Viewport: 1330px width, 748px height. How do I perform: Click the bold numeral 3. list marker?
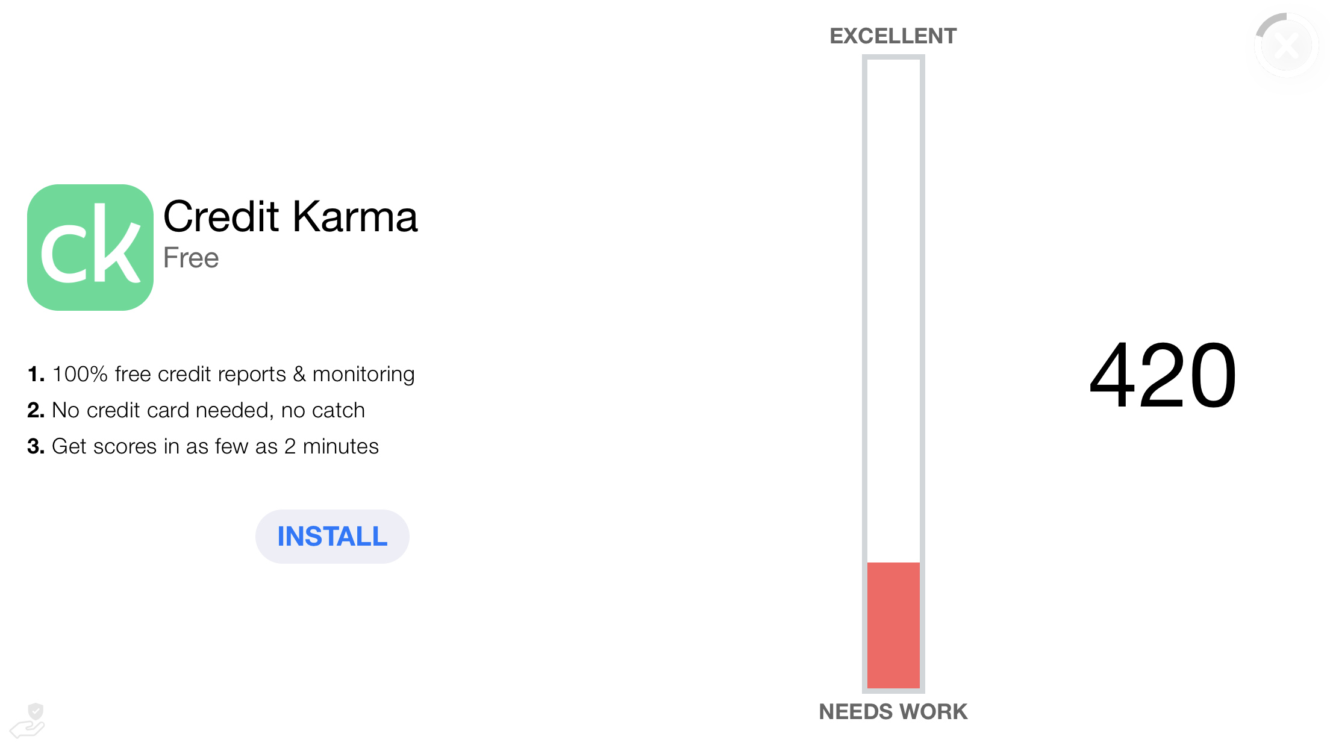click(36, 446)
